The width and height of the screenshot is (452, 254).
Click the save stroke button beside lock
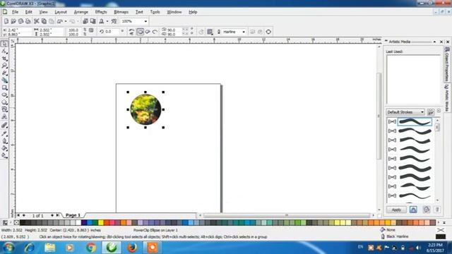(426, 210)
